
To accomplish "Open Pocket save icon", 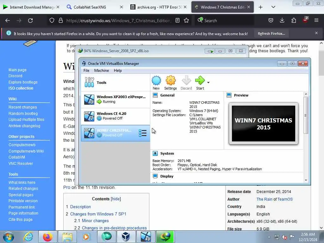I will tap(271, 21).
